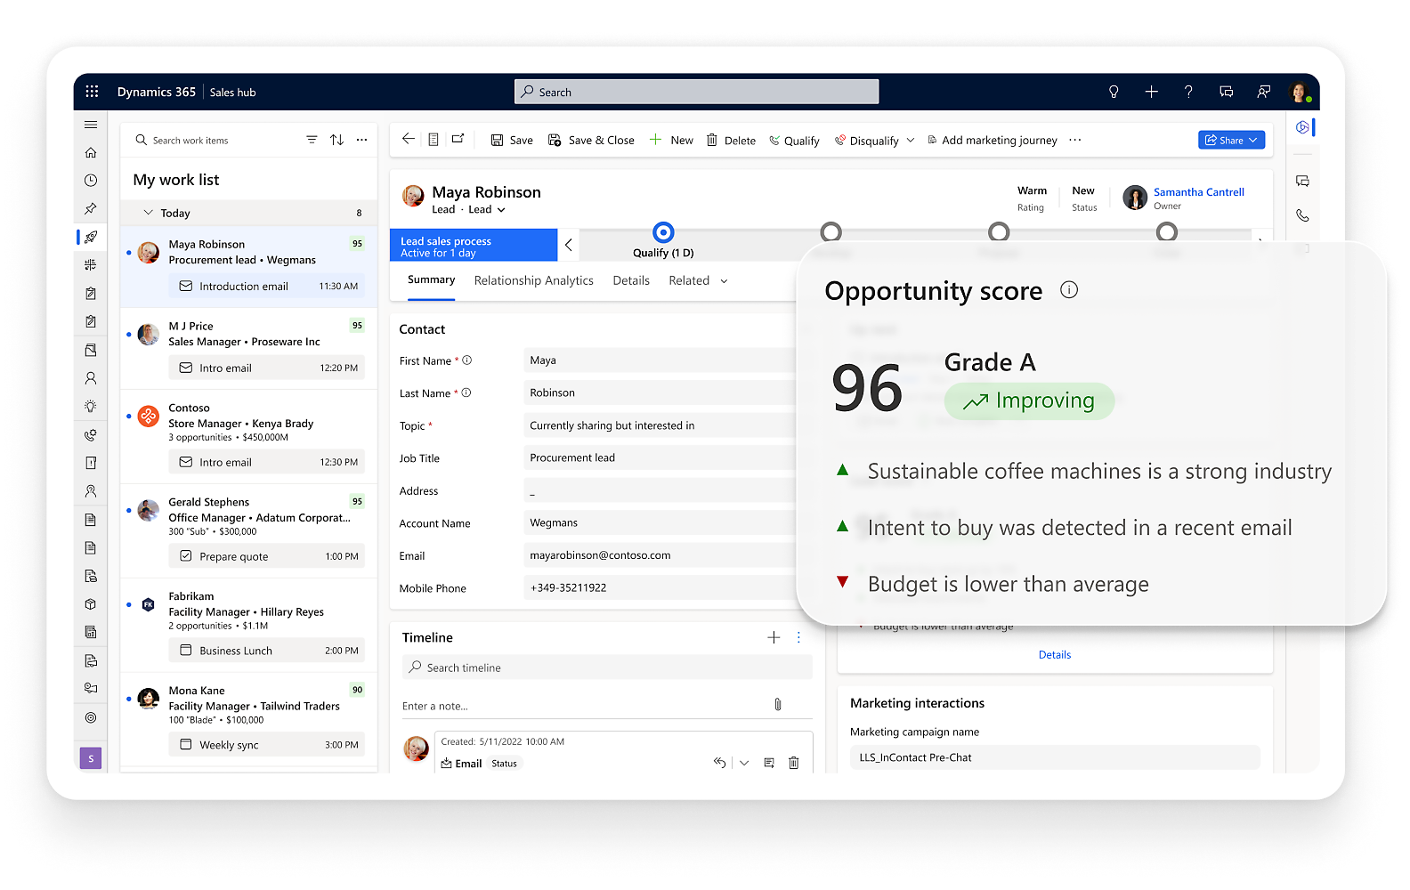Collapse the Today group chevron
Screen dimensions: 1410x890
[x=149, y=213]
